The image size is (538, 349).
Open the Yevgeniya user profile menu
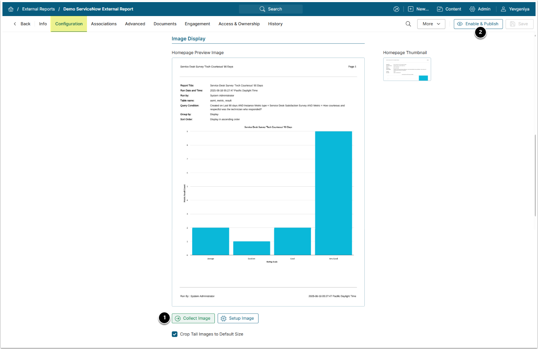(515, 9)
